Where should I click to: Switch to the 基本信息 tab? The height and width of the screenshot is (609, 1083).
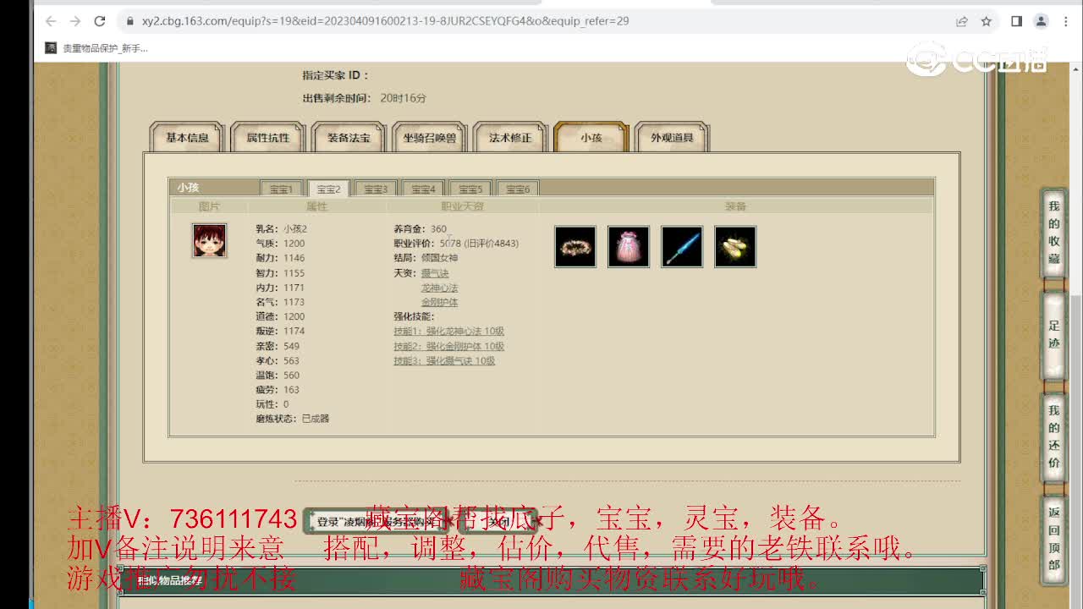187,137
